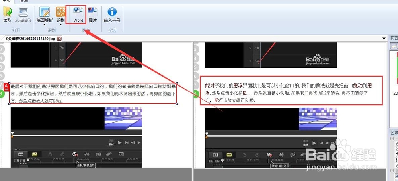Click the 读取 open file icon

click(x=7, y=12)
